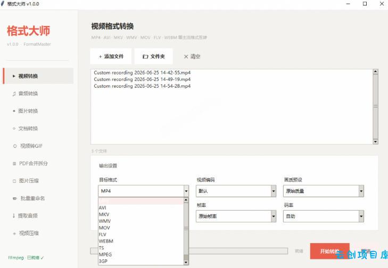Click the format list scrollbar down arrow

click(186, 262)
